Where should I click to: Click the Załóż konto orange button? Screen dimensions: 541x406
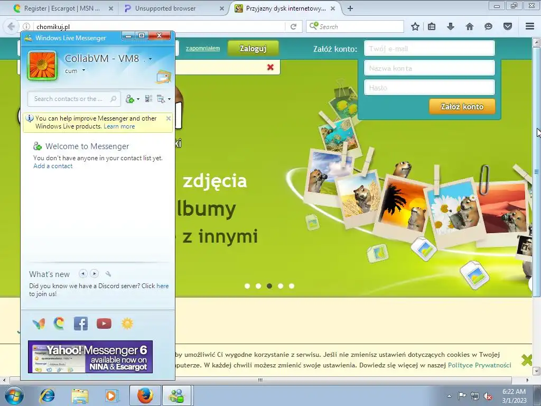pyautogui.click(x=462, y=107)
